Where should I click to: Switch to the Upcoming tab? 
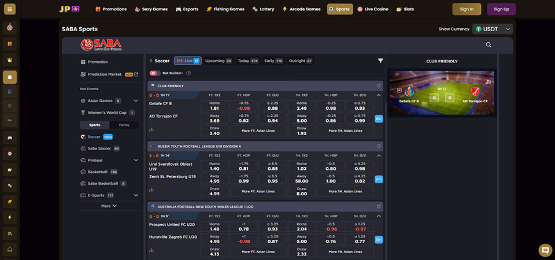pos(219,61)
